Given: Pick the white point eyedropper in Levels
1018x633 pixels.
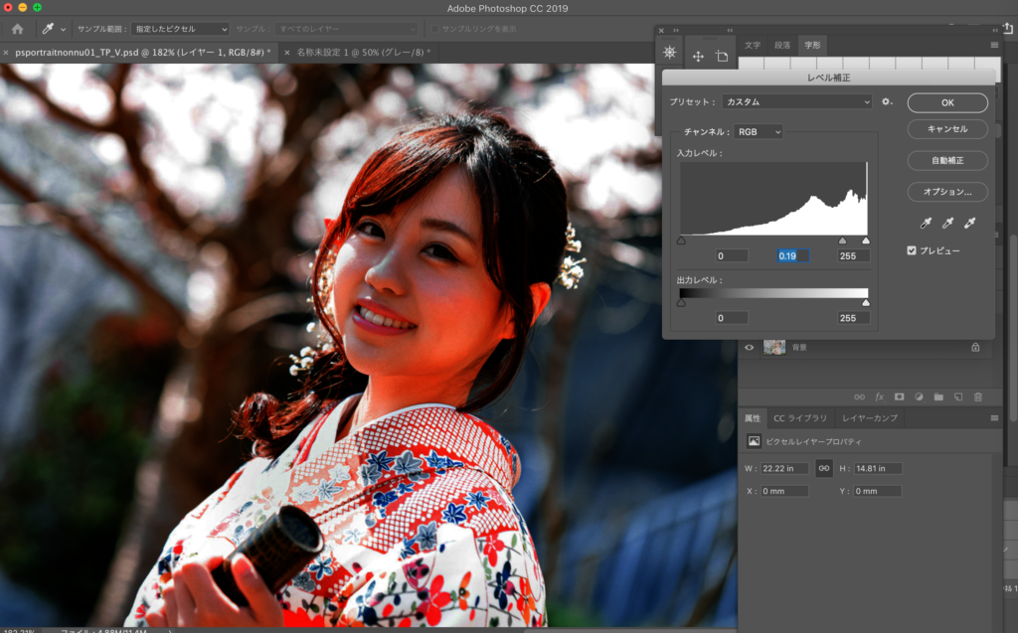Looking at the screenshot, I should tap(970, 224).
